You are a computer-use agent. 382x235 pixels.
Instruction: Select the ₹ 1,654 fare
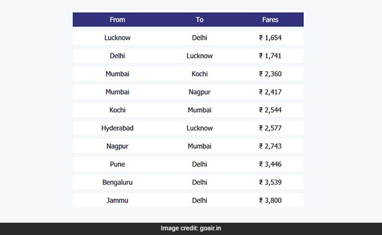[270, 38]
